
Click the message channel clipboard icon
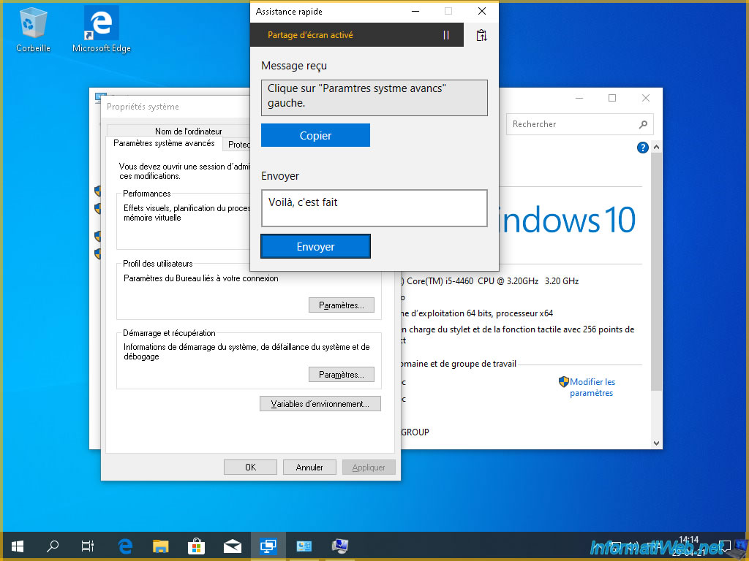(x=481, y=35)
